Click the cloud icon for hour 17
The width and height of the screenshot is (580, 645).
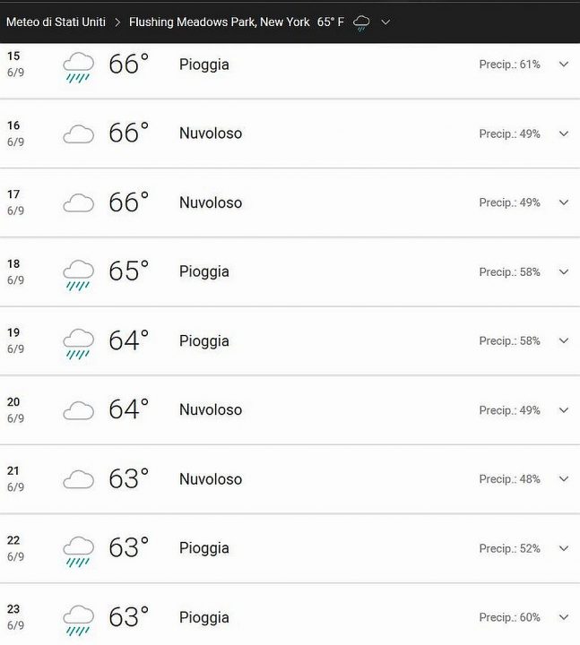point(78,203)
